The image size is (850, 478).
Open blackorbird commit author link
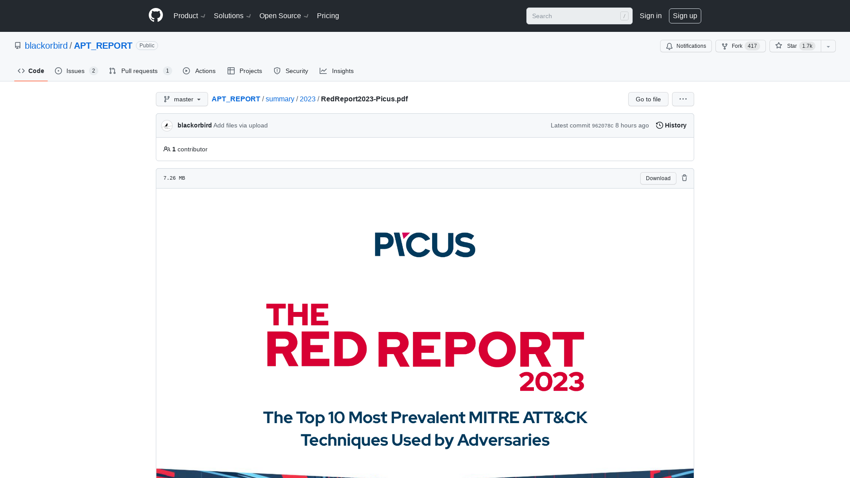194,125
